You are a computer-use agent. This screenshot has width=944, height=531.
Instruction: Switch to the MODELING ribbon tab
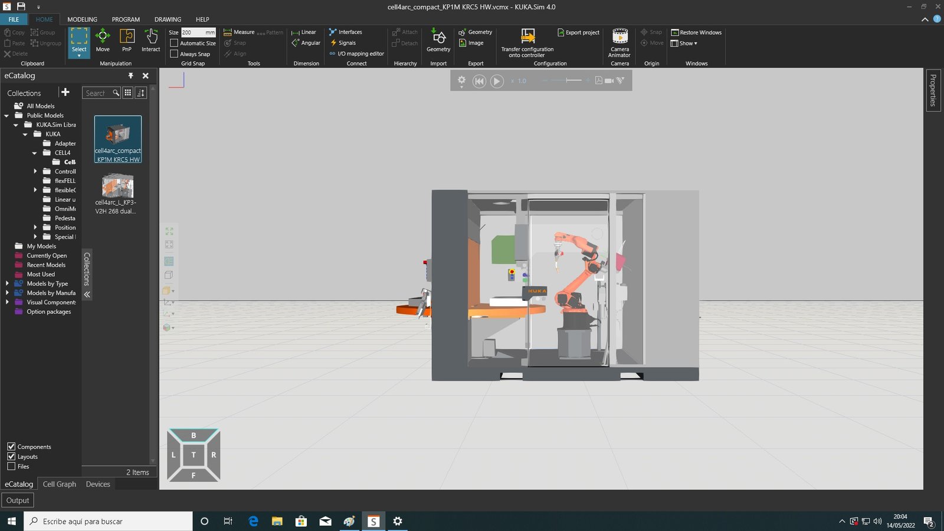(x=82, y=19)
